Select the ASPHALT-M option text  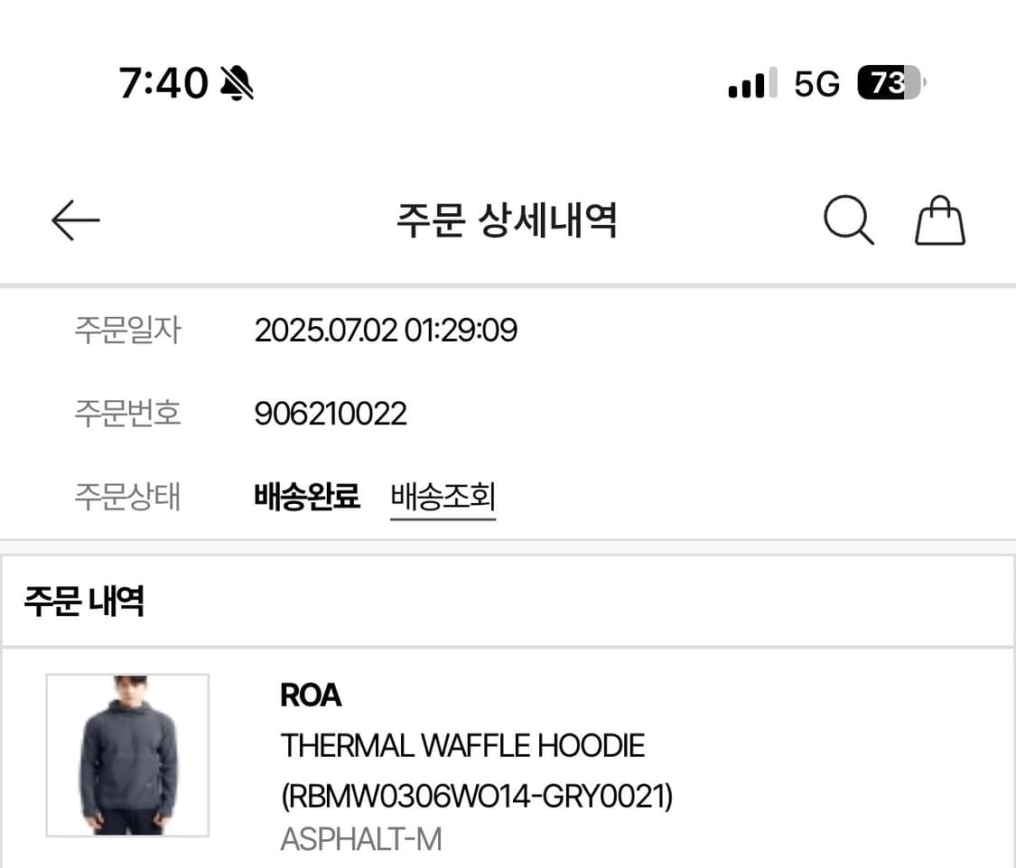pyautogui.click(x=361, y=839)
